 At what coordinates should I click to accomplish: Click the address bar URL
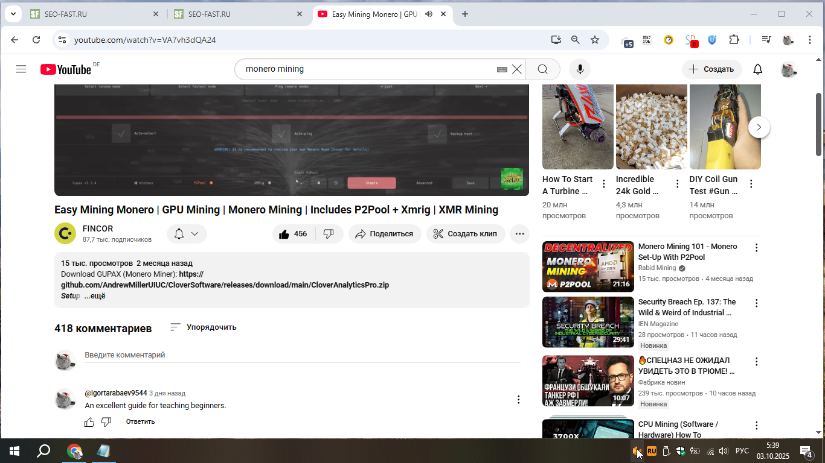pos(145,40)
